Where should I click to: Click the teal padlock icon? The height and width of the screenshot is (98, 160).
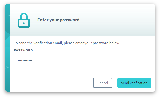[x=24, y=20]
